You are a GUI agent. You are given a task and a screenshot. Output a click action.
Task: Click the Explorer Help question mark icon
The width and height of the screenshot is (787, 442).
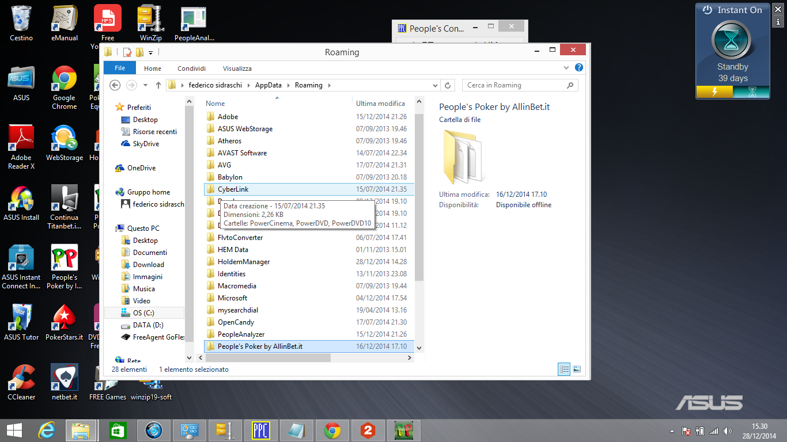tap(578, 68)
